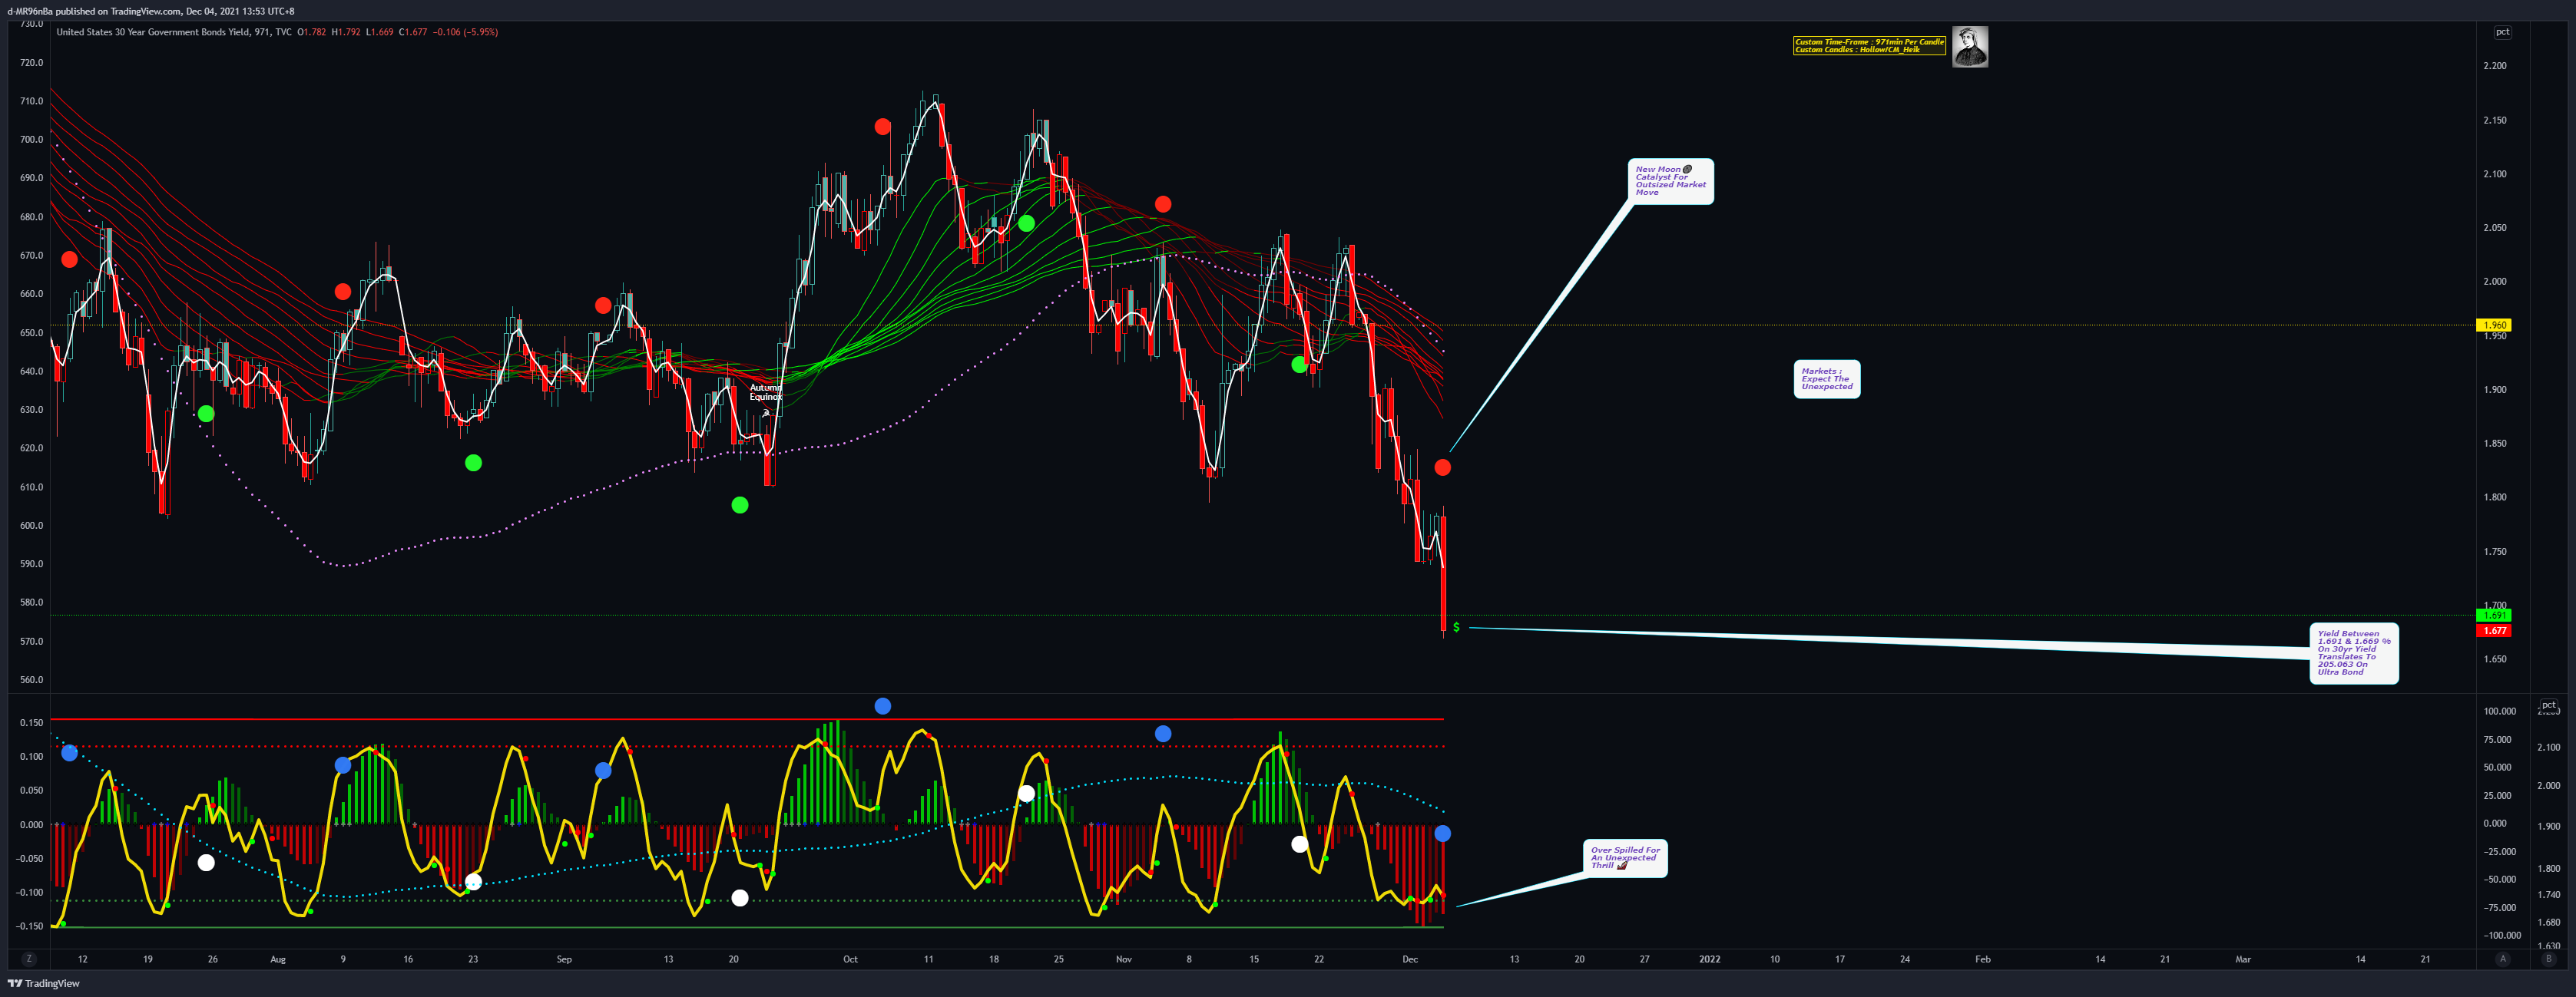Viewport: 2576px width, 997px height.
Task: Toggle the pct label on the lower pane scale
Action: pyautogui.click(x=2548, y=705)
